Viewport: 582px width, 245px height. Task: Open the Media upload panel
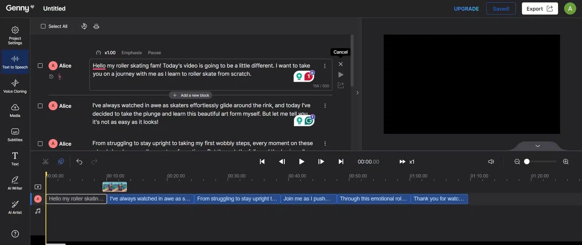15,111
